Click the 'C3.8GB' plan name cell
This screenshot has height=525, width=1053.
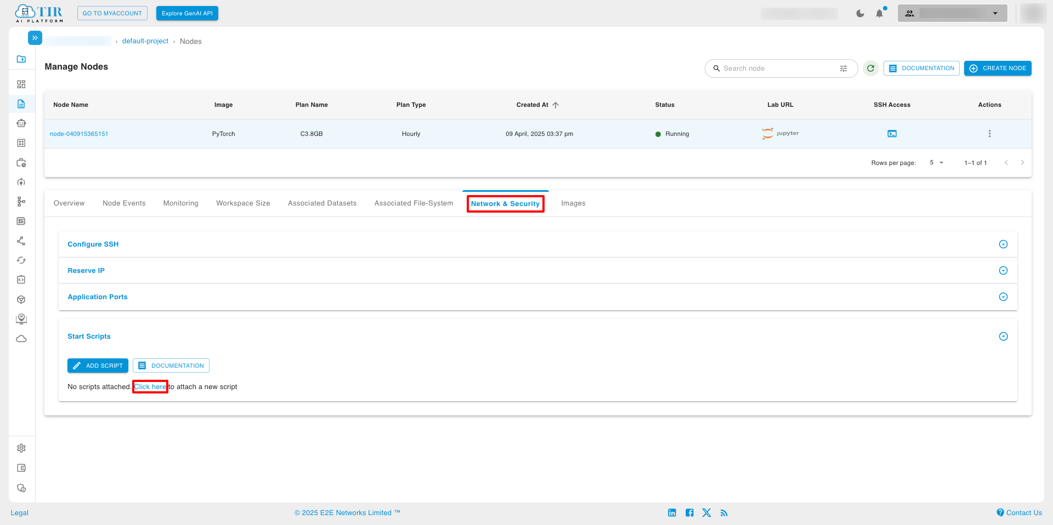tap(312, 134)
